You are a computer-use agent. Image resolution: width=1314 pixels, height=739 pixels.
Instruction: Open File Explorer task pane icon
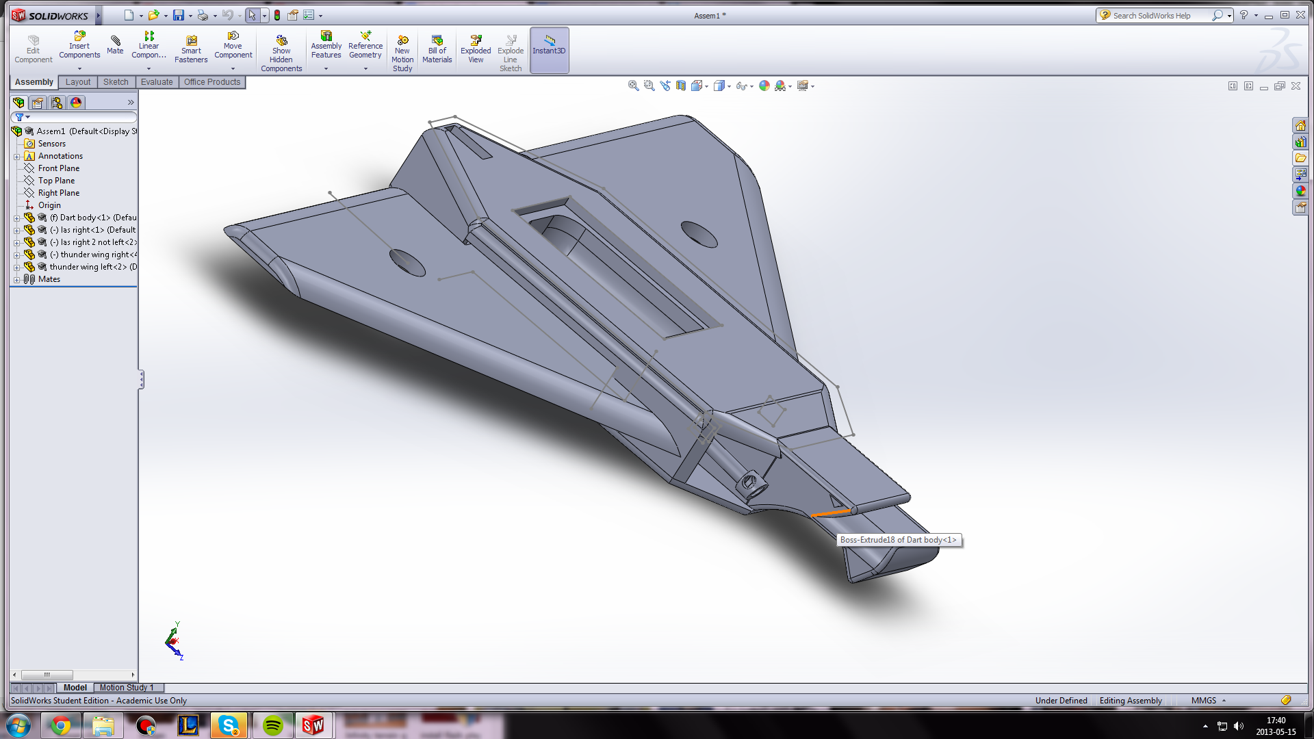coord(1300,158)
